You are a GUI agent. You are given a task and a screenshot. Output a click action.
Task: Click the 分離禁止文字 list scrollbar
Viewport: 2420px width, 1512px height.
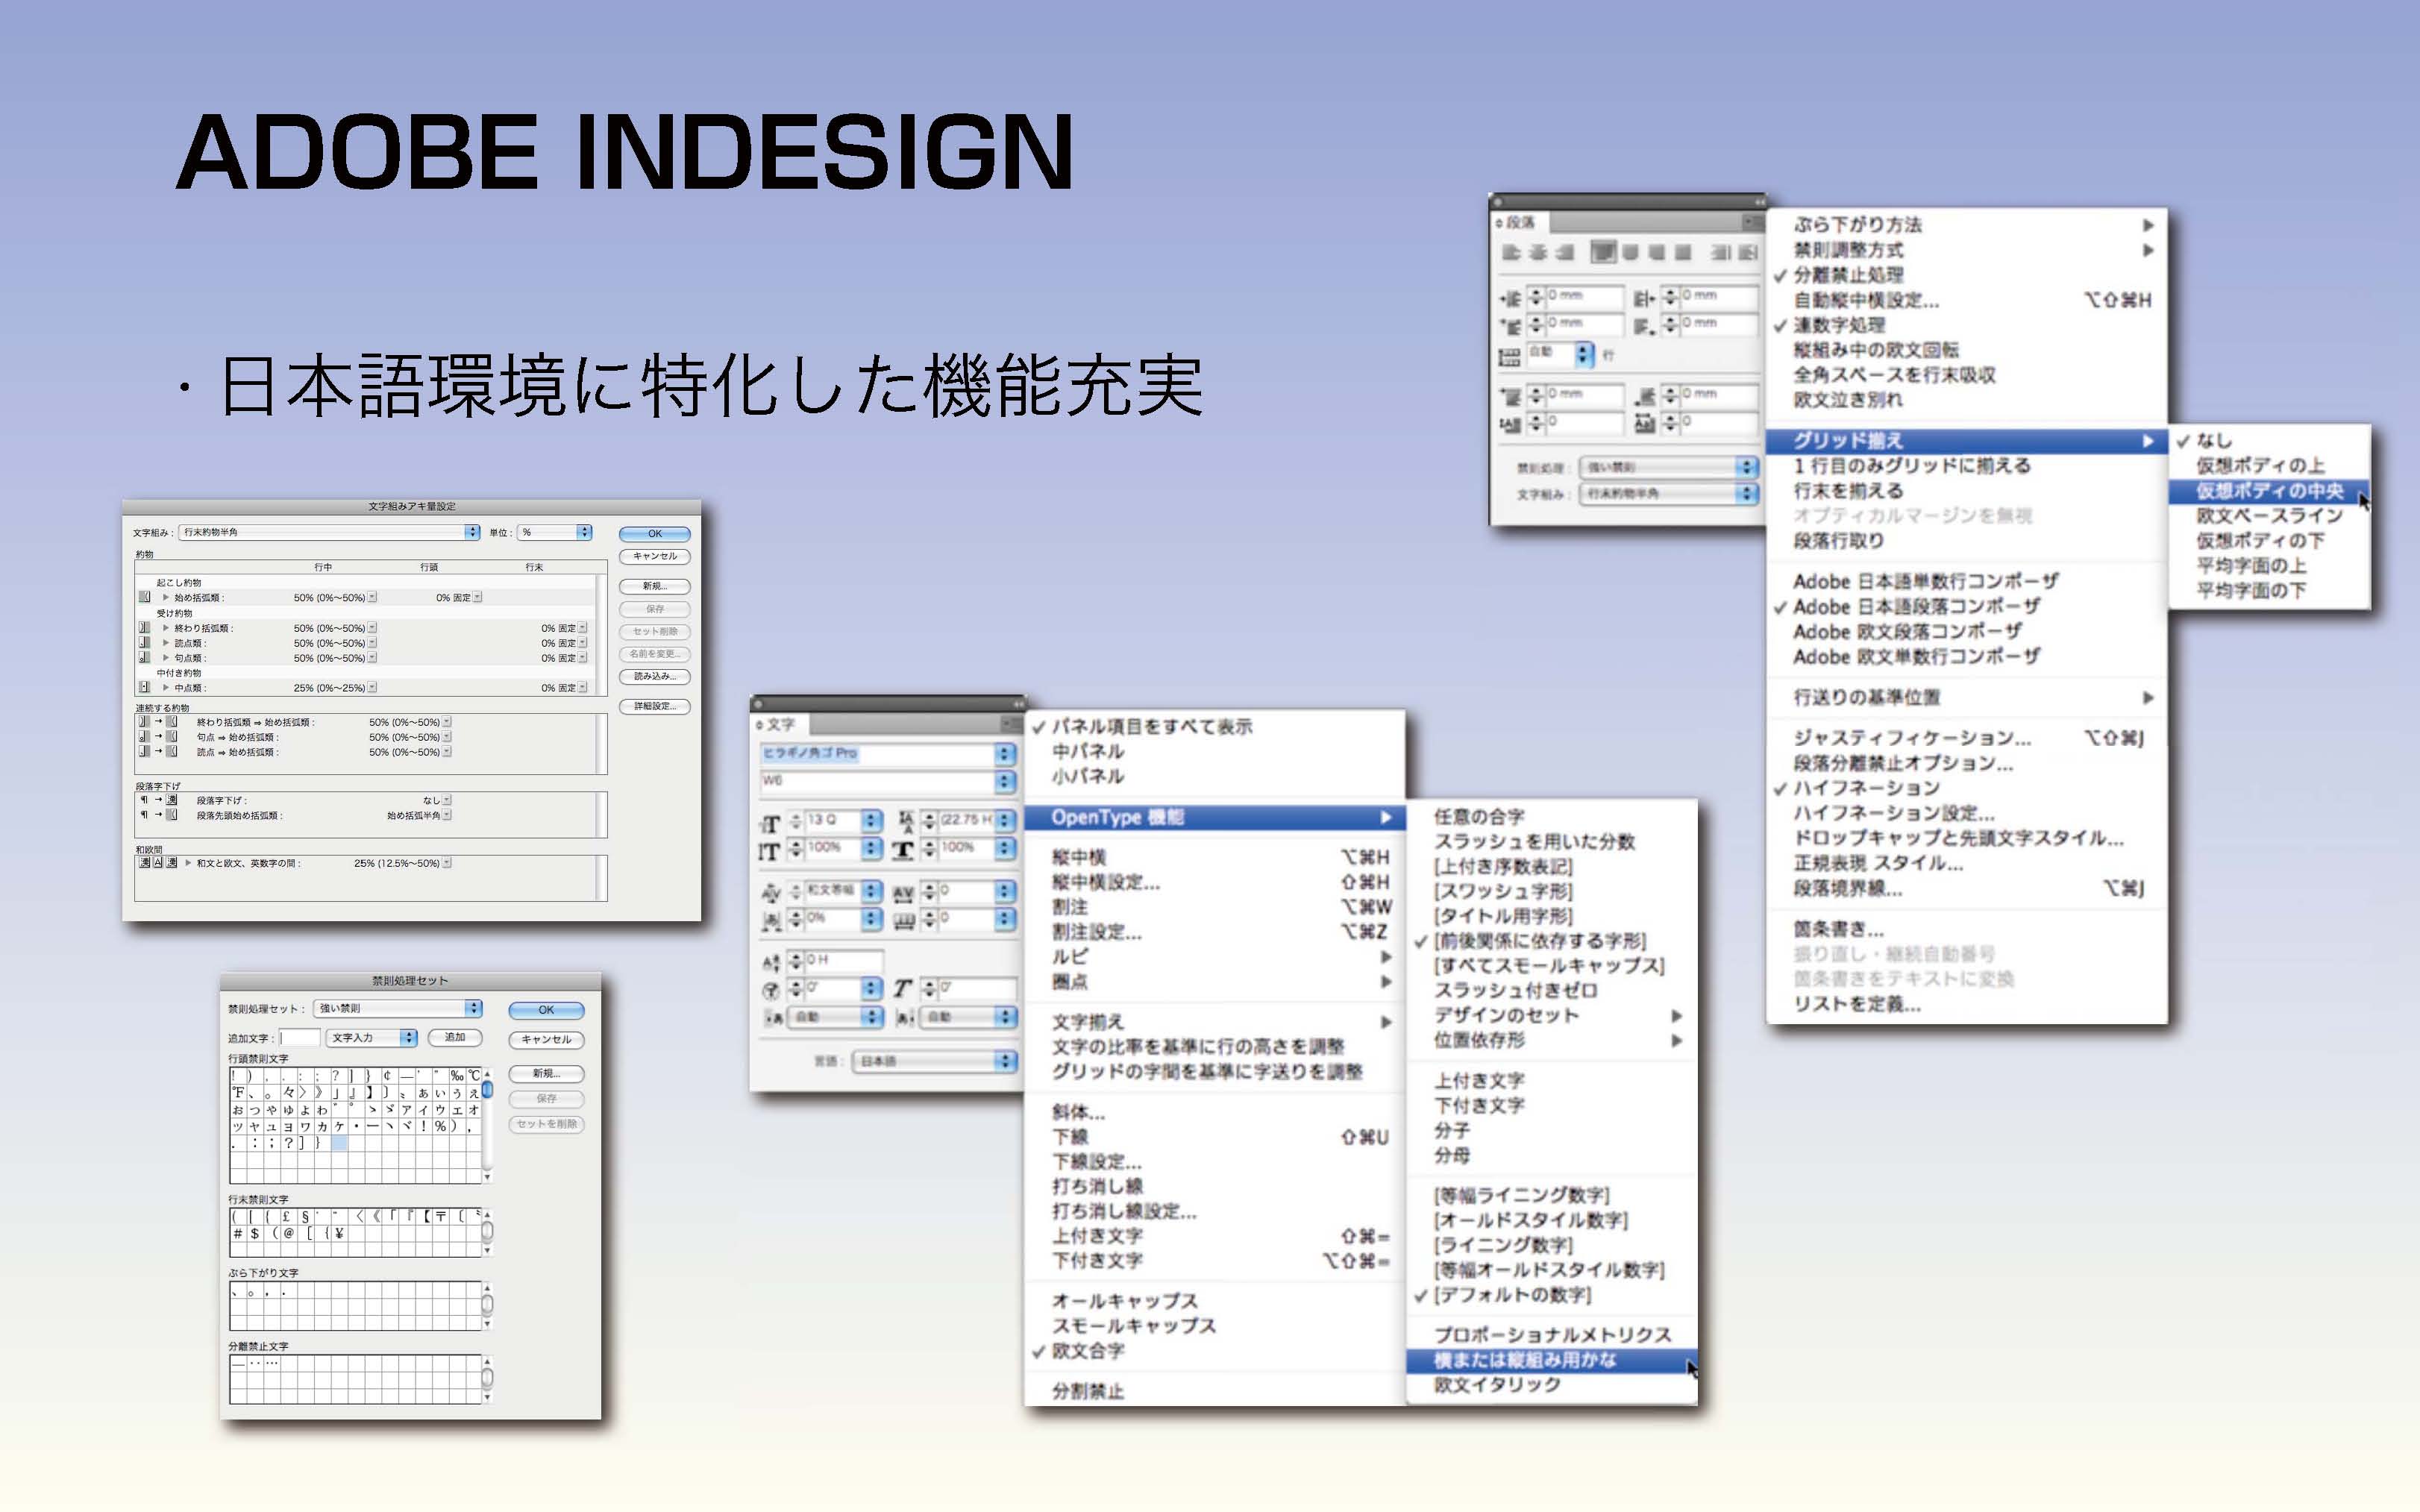[487, 1379]
